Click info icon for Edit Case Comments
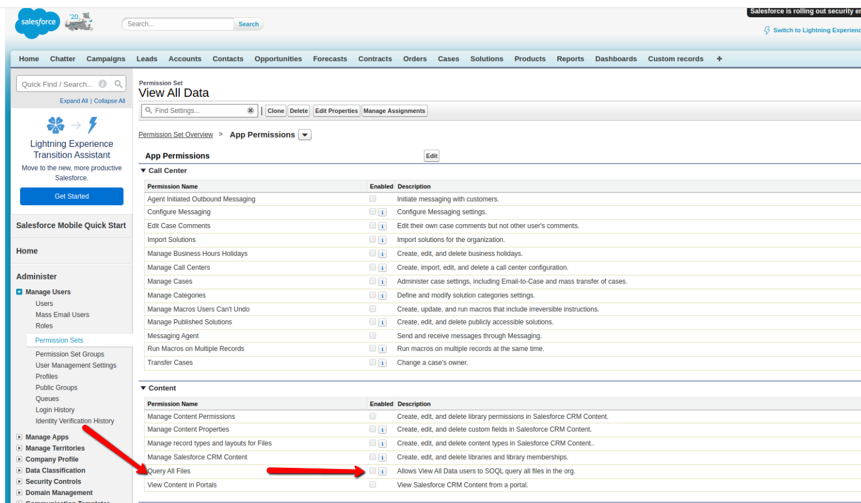This screenshot has height=503, width=861. (382, 226)
